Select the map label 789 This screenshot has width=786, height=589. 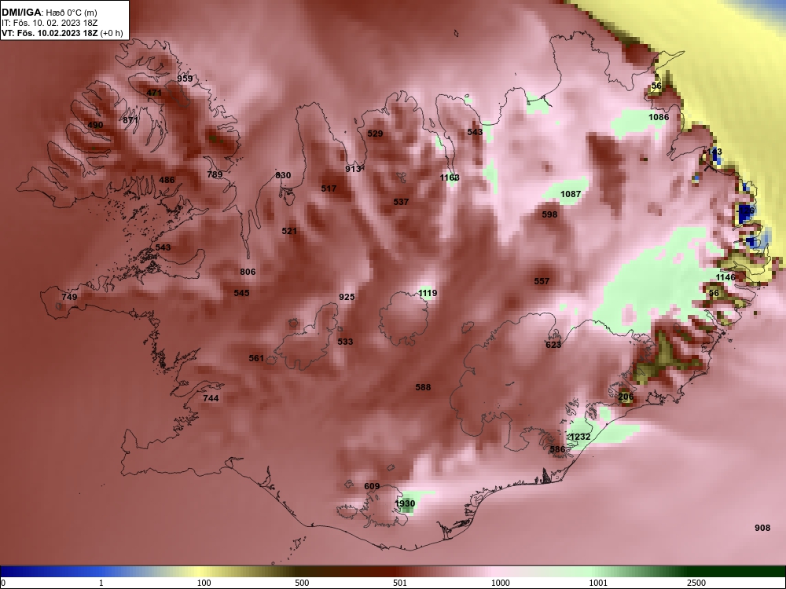(x=215, y=175)
